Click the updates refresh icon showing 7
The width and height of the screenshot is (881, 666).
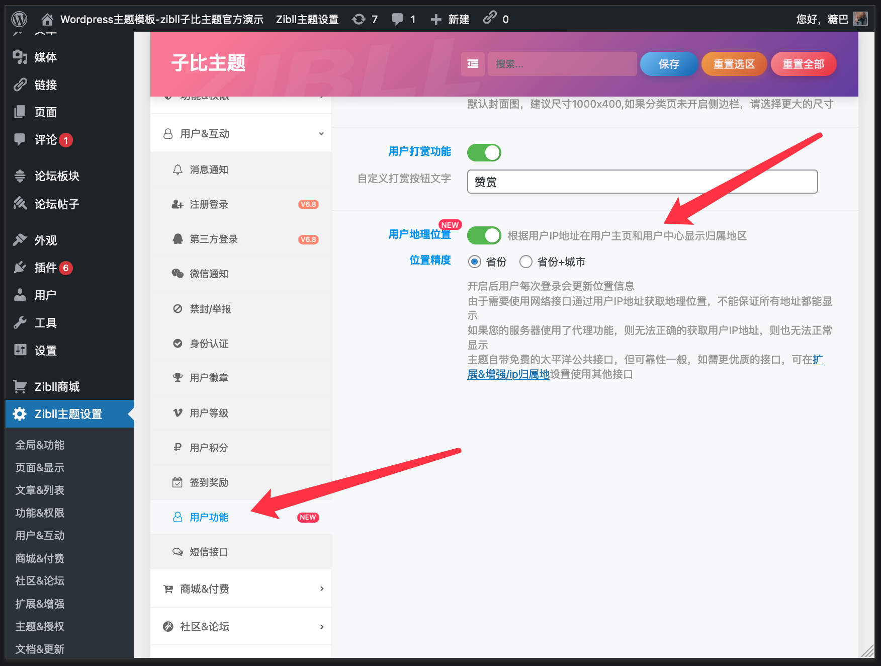coord(359,19)
